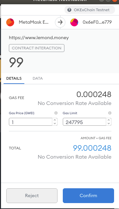Decrease Gas Price with the down arrow

click(x=55, y=123)
